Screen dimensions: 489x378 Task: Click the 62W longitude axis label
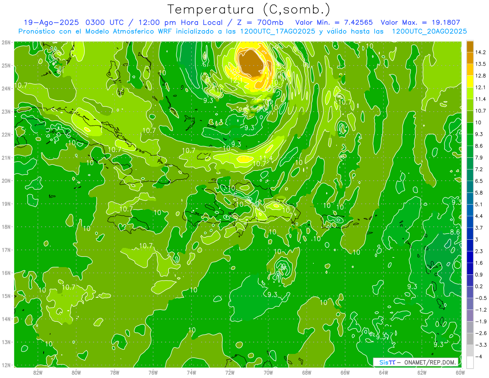pyautogui.click(x=422, y=372)
